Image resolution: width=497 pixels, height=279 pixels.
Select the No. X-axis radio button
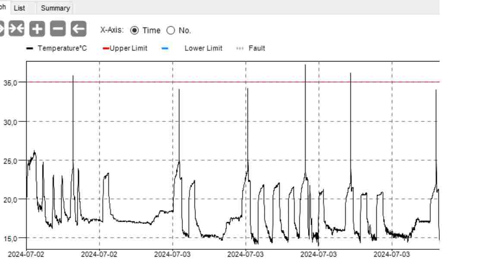(x=170, y=31)
